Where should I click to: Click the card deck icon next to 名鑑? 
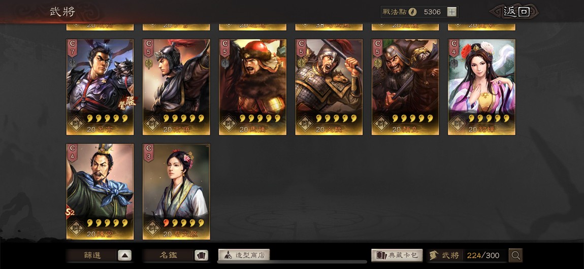[201, 255]
